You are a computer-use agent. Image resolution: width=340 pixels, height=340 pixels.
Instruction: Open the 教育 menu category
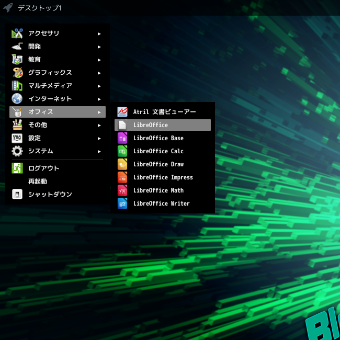[x=58, y=60]
